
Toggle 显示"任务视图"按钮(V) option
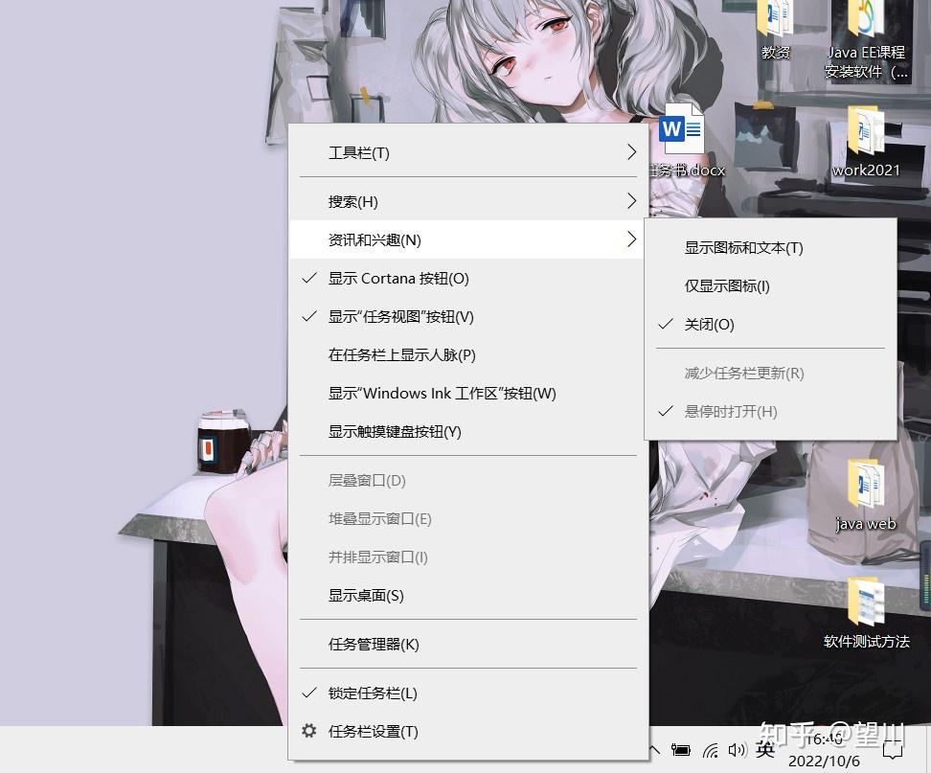point(467,316)
